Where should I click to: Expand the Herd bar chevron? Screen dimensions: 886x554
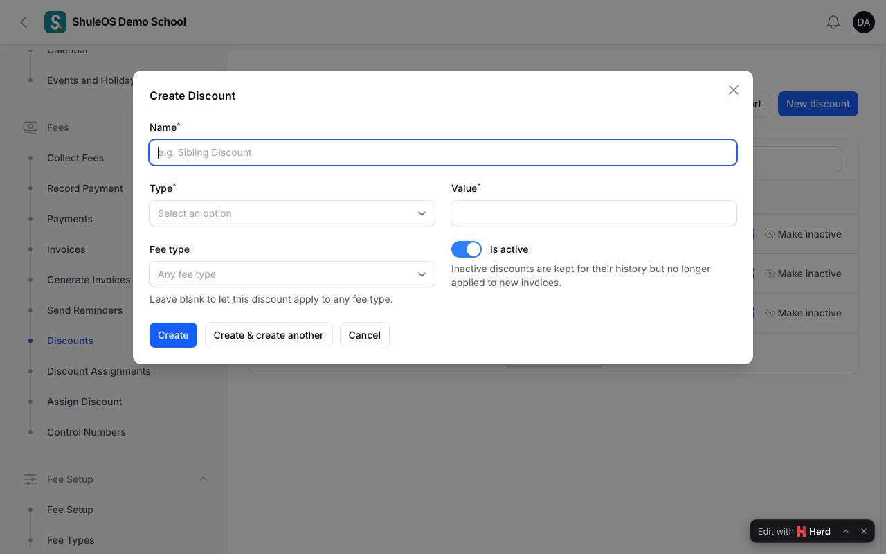pyautogui.click(x=846, y=532)
